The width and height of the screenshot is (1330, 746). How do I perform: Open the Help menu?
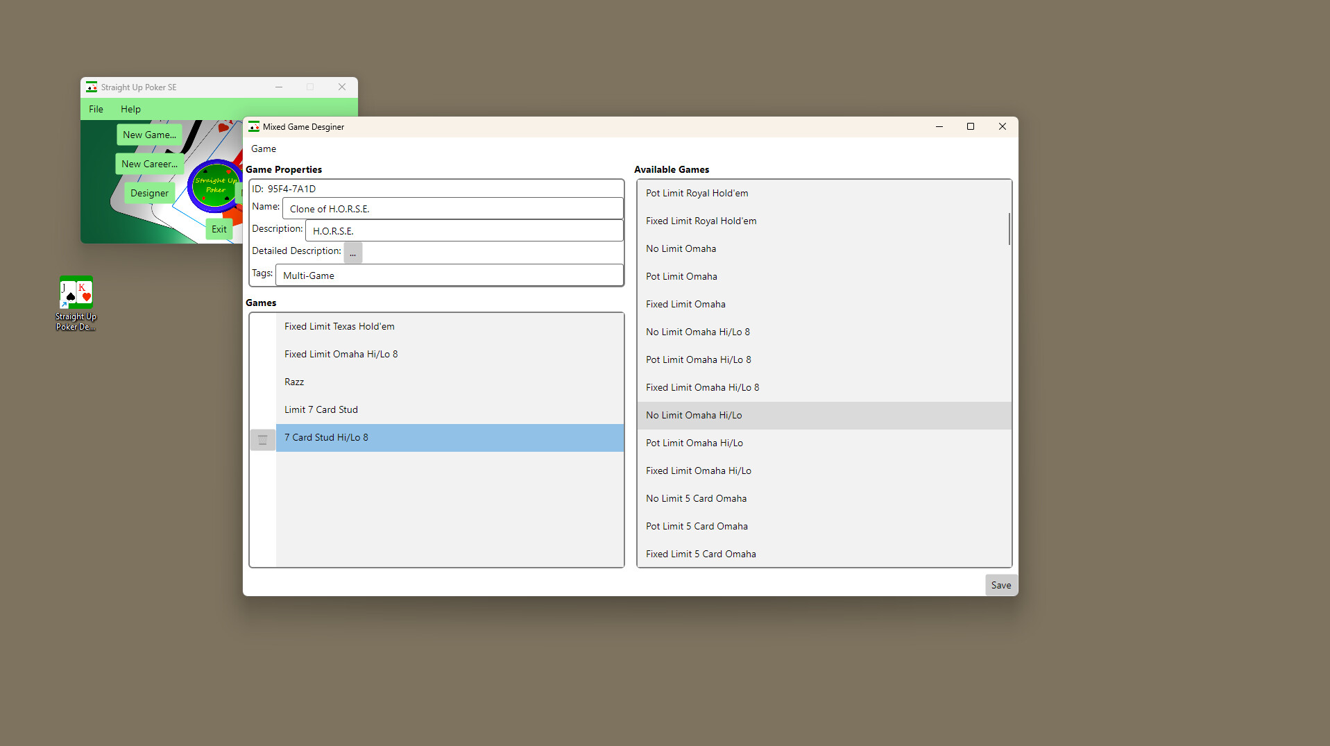(130, 109)
